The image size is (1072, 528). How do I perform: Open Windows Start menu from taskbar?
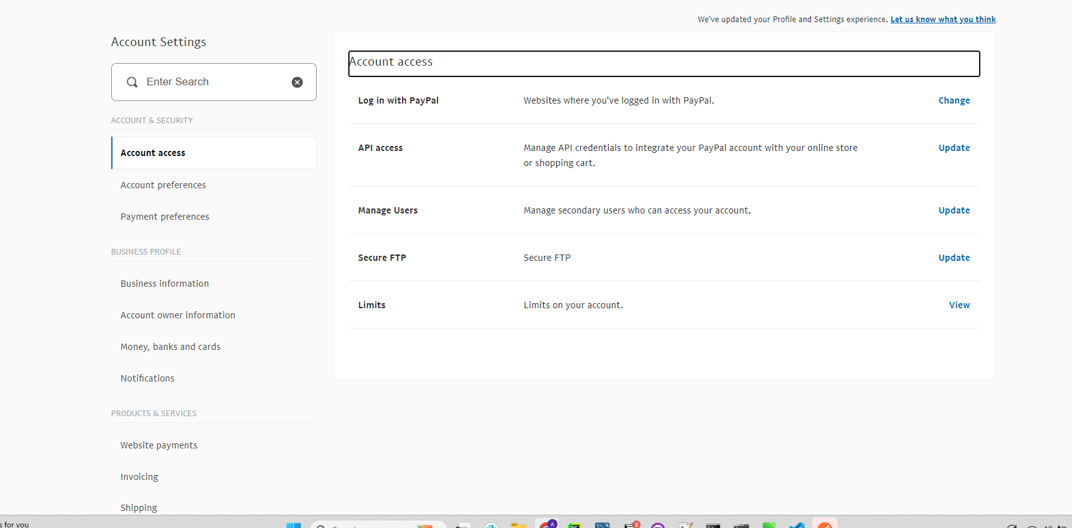(293, 525)
